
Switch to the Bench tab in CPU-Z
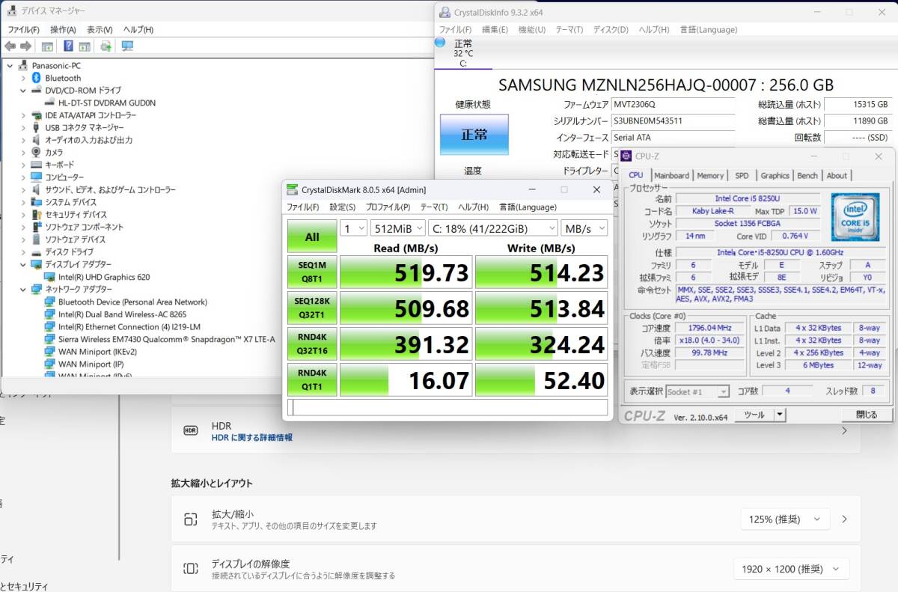click(x=807, y=175)
